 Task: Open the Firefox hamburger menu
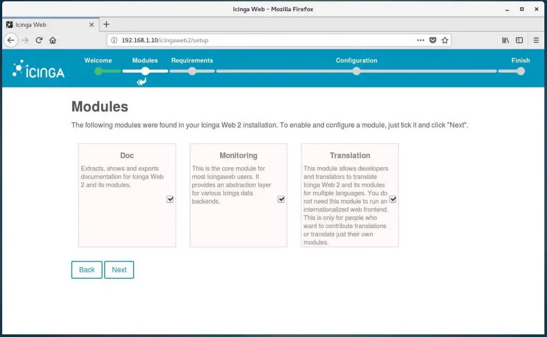536,40
